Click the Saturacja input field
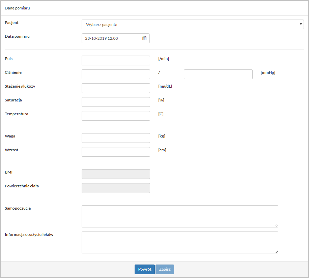This screenshot has height=278, width=309. click(116, 102)
